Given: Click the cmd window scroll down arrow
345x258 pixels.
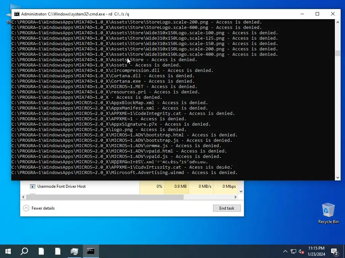Looking at the screenshot, I should (x=338, y=178).
